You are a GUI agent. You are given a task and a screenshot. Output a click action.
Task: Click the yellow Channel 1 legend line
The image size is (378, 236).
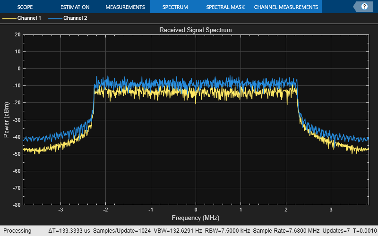(x=9, y=18)
